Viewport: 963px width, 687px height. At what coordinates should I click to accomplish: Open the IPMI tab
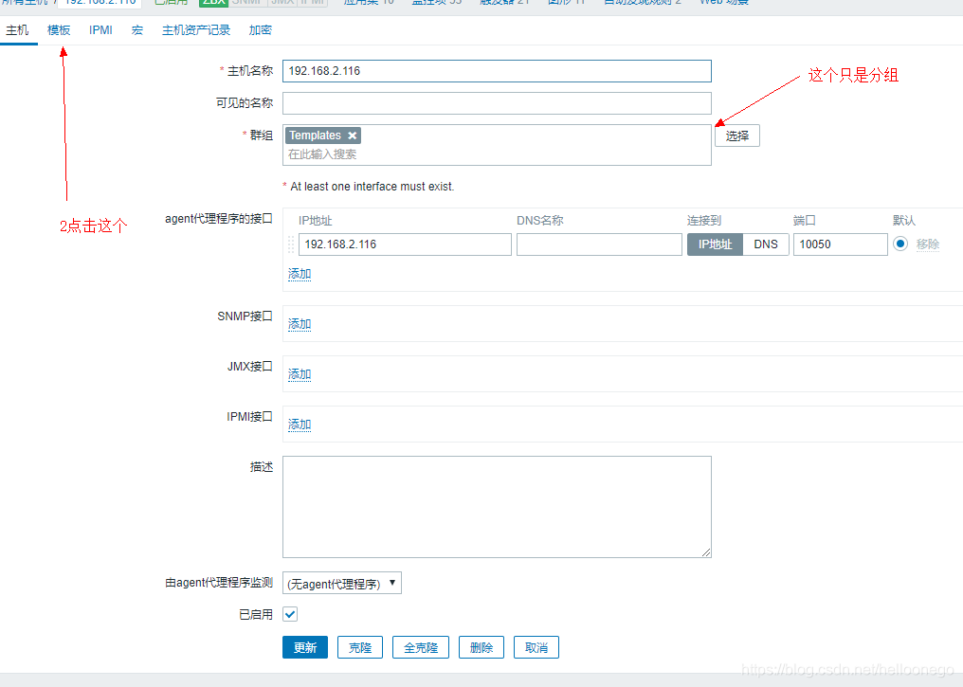pyautogui.click(x=100, y=30)
